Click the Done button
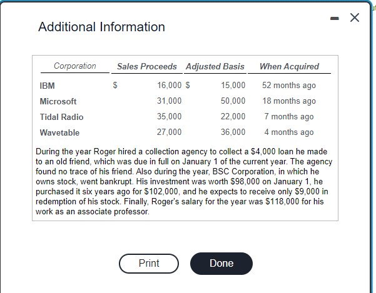This screenshot has width=376, height=293. 221,263
